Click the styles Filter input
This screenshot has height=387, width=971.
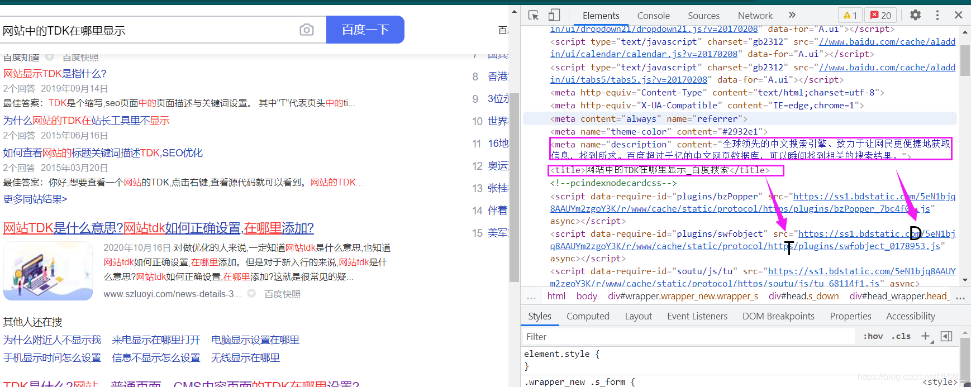[x=688, y=337]
